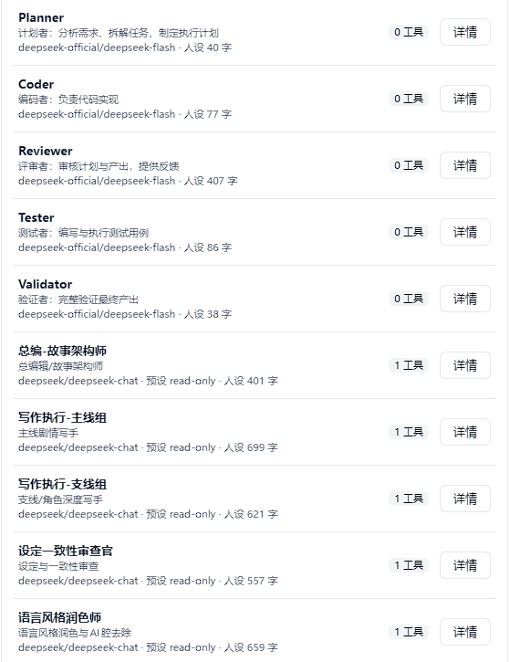Select the 写作执行-支线组 agent title
The image size is (510, 662).
[62, 484]
